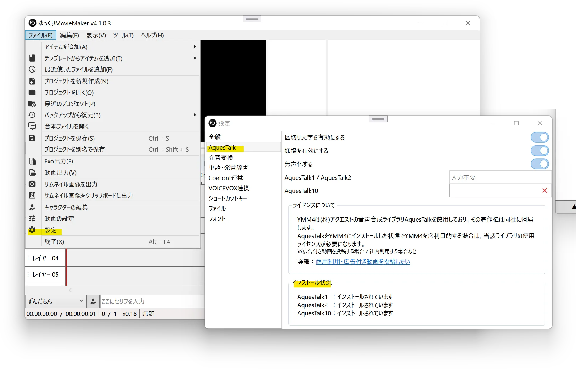Select フォント settings category
The image size is (576, 369).
tap(243, 219)
